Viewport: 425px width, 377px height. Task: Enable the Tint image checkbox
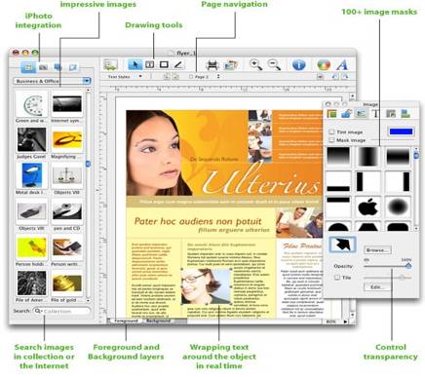tap(331, 132)
